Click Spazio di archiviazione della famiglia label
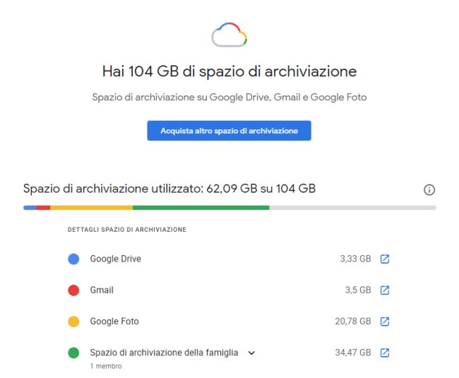This screenshot has height=378, width=459. pyautogui.click(x=164, y=353)
